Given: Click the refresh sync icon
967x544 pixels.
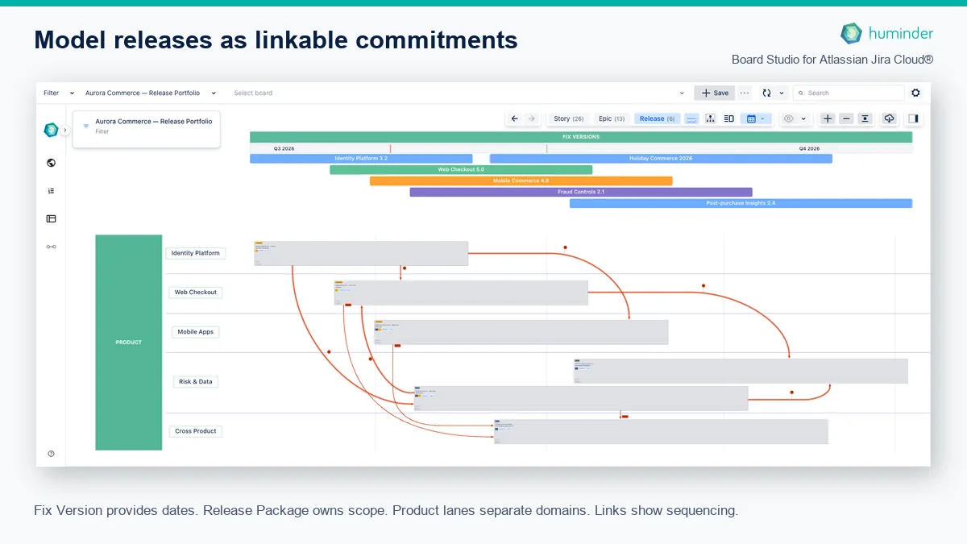Looking at the screenshot, I should (x=766, y=93).
